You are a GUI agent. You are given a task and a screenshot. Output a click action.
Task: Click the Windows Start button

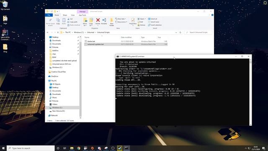point(3,148)
